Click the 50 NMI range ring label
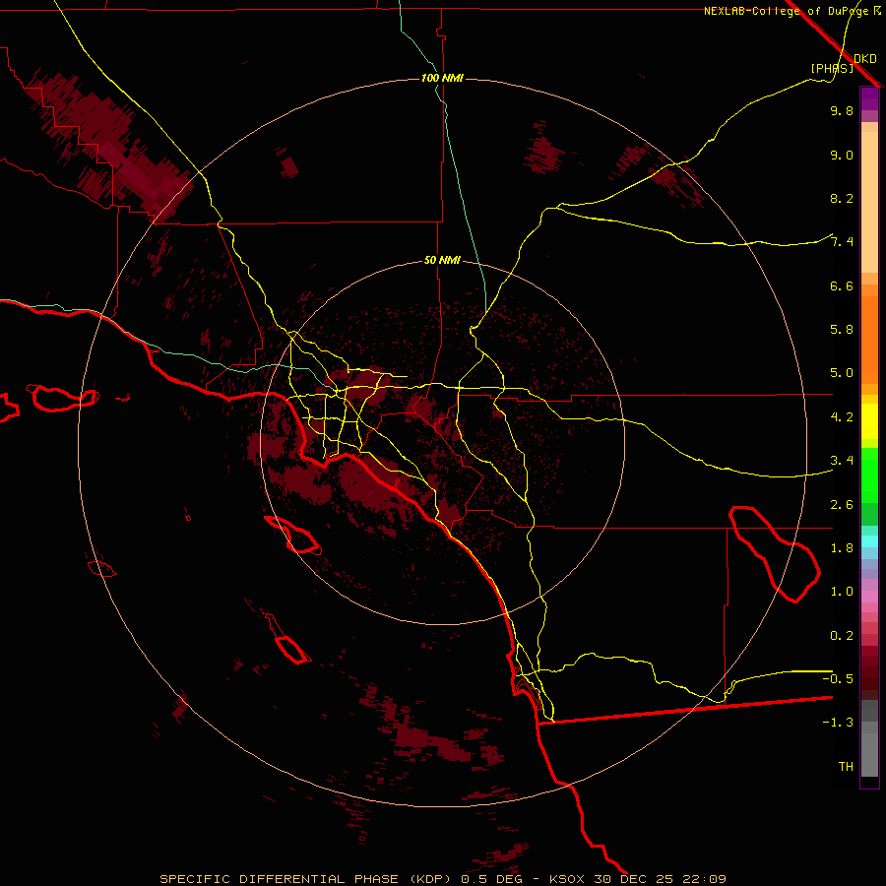 click(x=442, y=260)
